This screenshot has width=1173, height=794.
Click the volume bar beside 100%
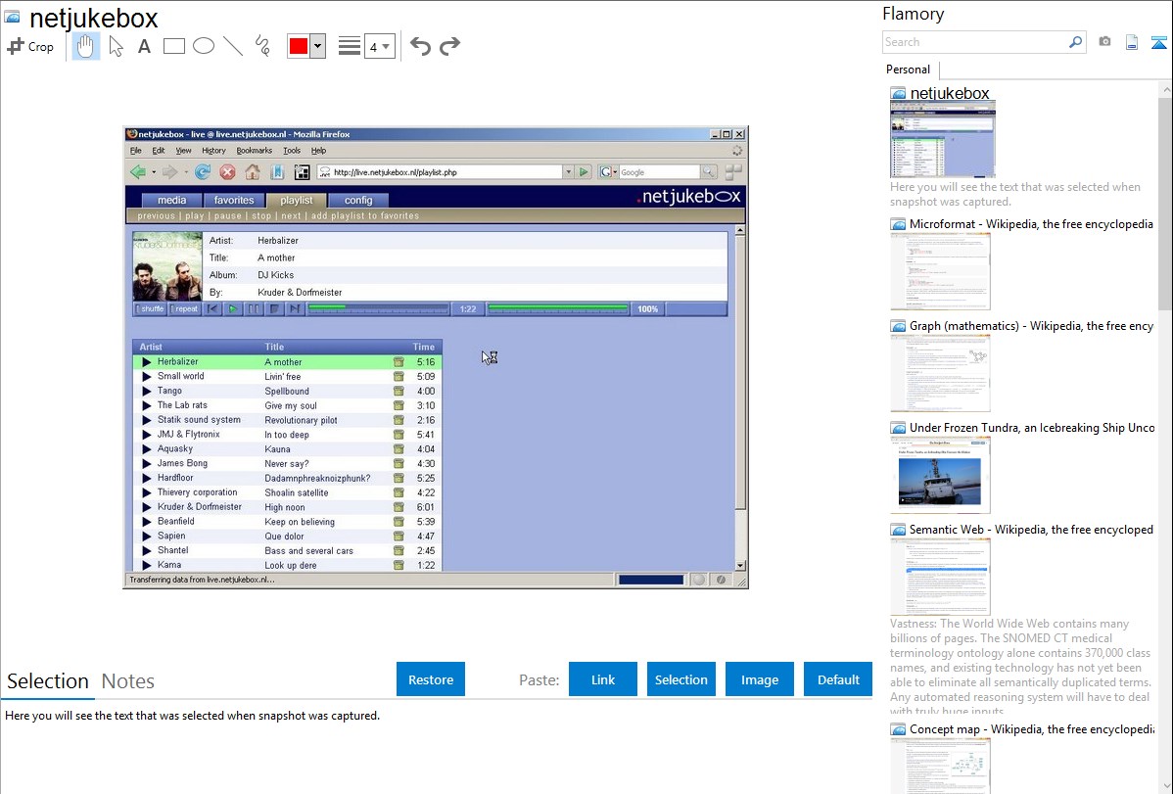pos(558,309)
